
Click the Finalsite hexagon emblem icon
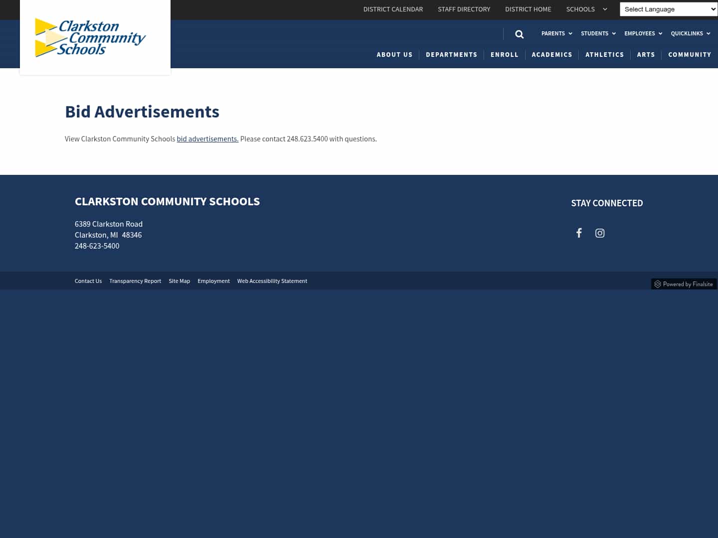click(x=658, y=284)
